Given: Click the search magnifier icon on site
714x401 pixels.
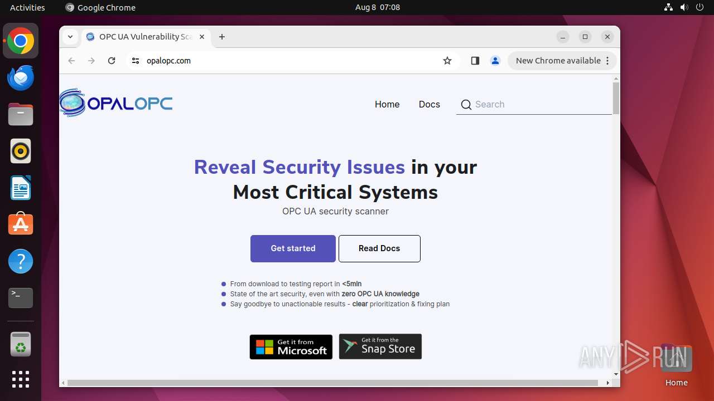Looking at the screenshot, I should tap(466, 104).
